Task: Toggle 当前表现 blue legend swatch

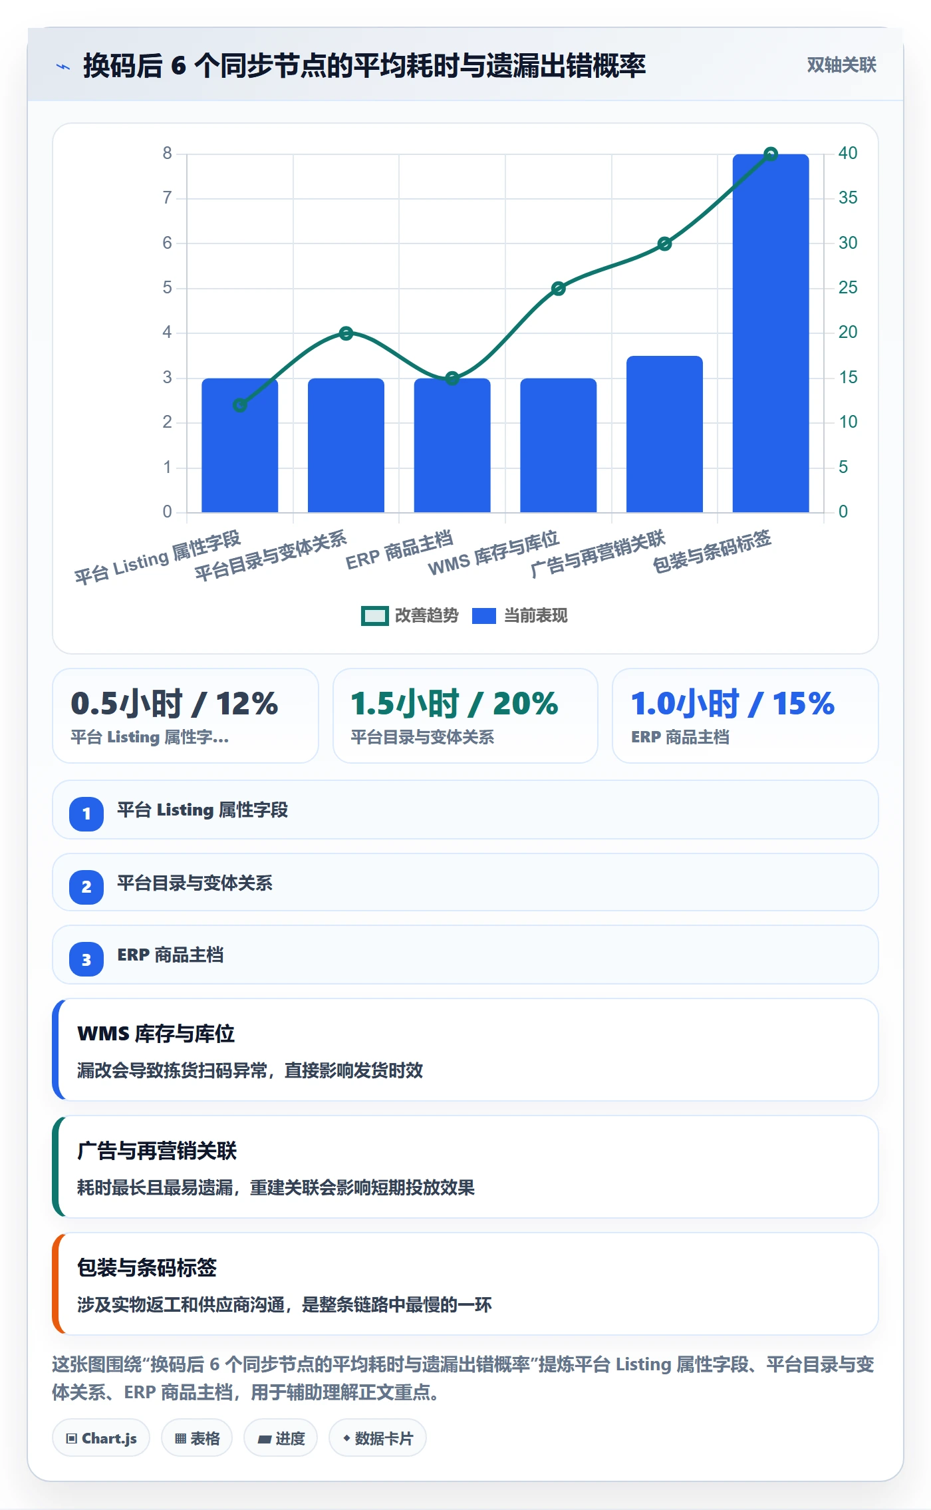Action: coord(484,616)
